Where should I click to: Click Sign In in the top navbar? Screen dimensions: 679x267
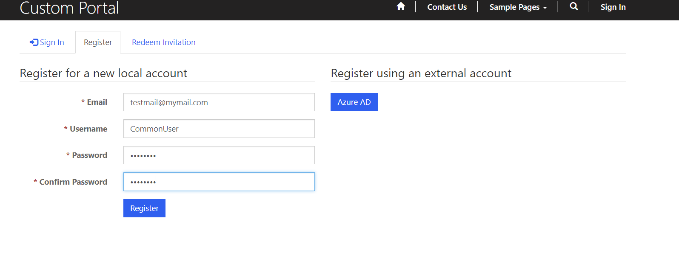(613, 7)
